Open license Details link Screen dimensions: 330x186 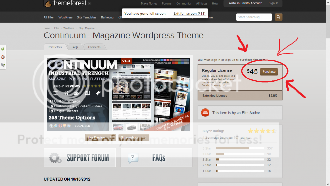(205, 85)
